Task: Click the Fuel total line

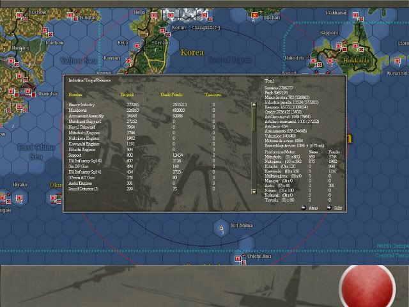Action: coord(276,92)
